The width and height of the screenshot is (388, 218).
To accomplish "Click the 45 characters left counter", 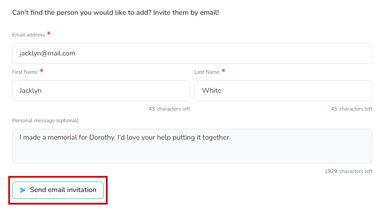I will (352, 109).
